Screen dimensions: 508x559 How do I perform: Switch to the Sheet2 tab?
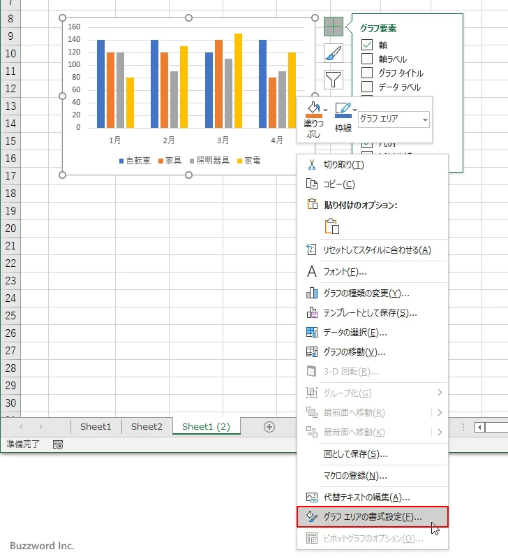tap(147, 426)
